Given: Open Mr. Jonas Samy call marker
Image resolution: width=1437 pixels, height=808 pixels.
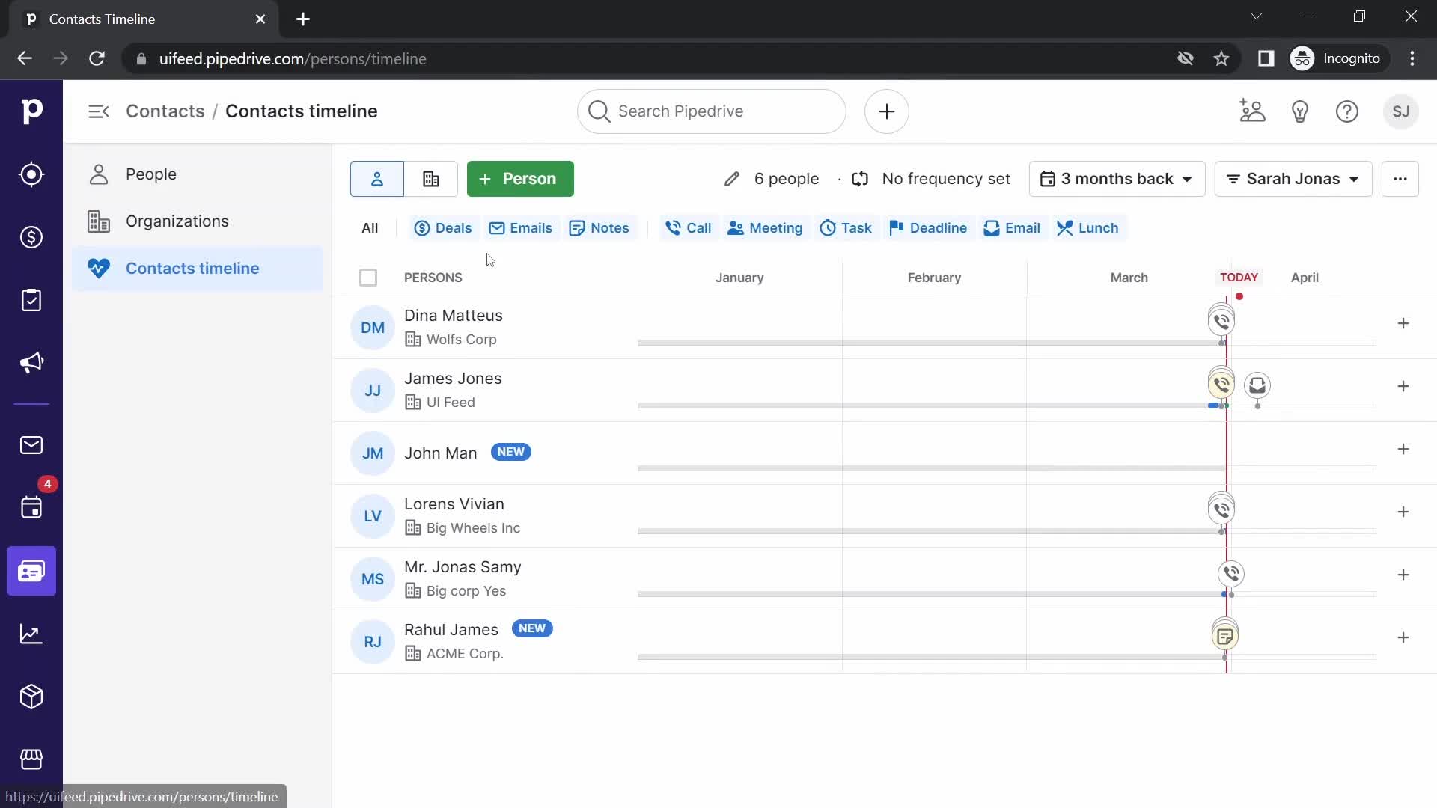Looking at the screenshot, I should tap(1231, 574).
